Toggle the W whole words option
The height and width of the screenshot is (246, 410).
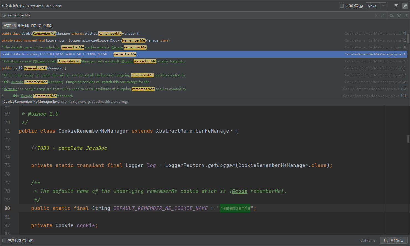pyautogui.click(x=399, y=16)
